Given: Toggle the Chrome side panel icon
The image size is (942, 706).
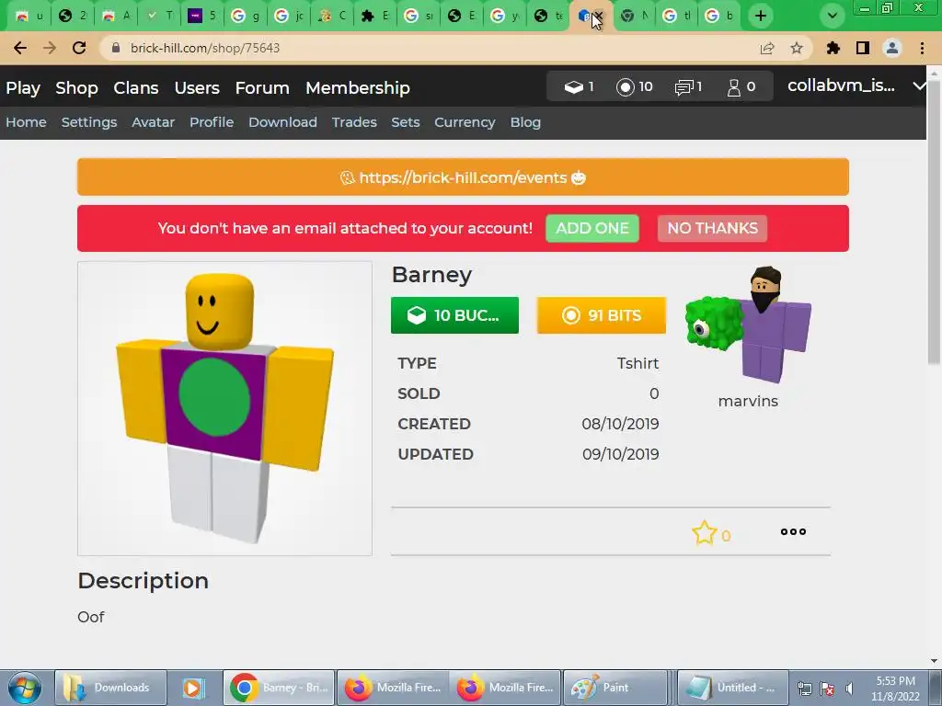Looking at the screenshot, I should [x=863, y=48].
